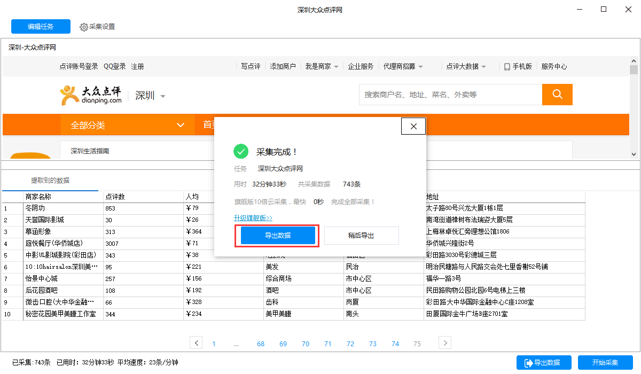The width and height of the screenshot is (641, 374).
Task: Click the 点评数 column header
Action: tap(143, 197)
